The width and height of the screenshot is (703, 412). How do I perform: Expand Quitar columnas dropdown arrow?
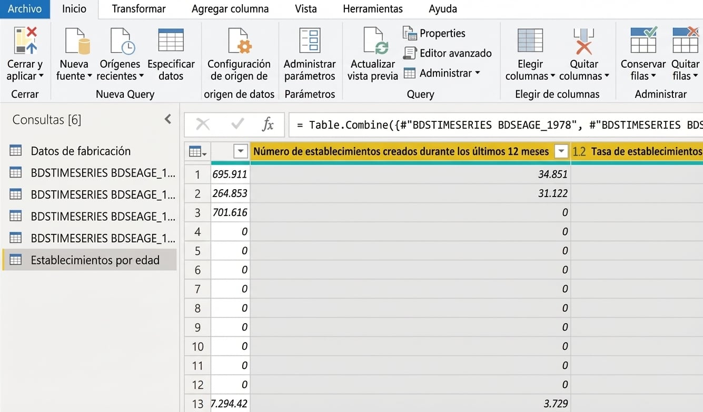click(x=607, y=76)
